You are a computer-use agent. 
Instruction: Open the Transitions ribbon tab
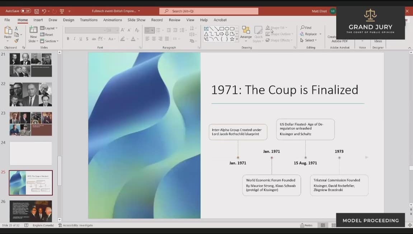tap(88, 20)
